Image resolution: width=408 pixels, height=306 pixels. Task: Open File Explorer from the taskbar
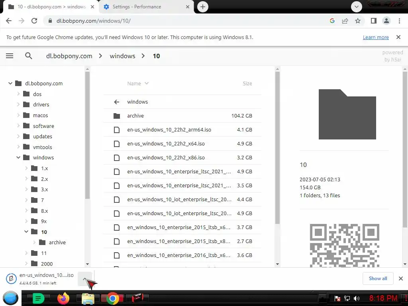[88, 298]
